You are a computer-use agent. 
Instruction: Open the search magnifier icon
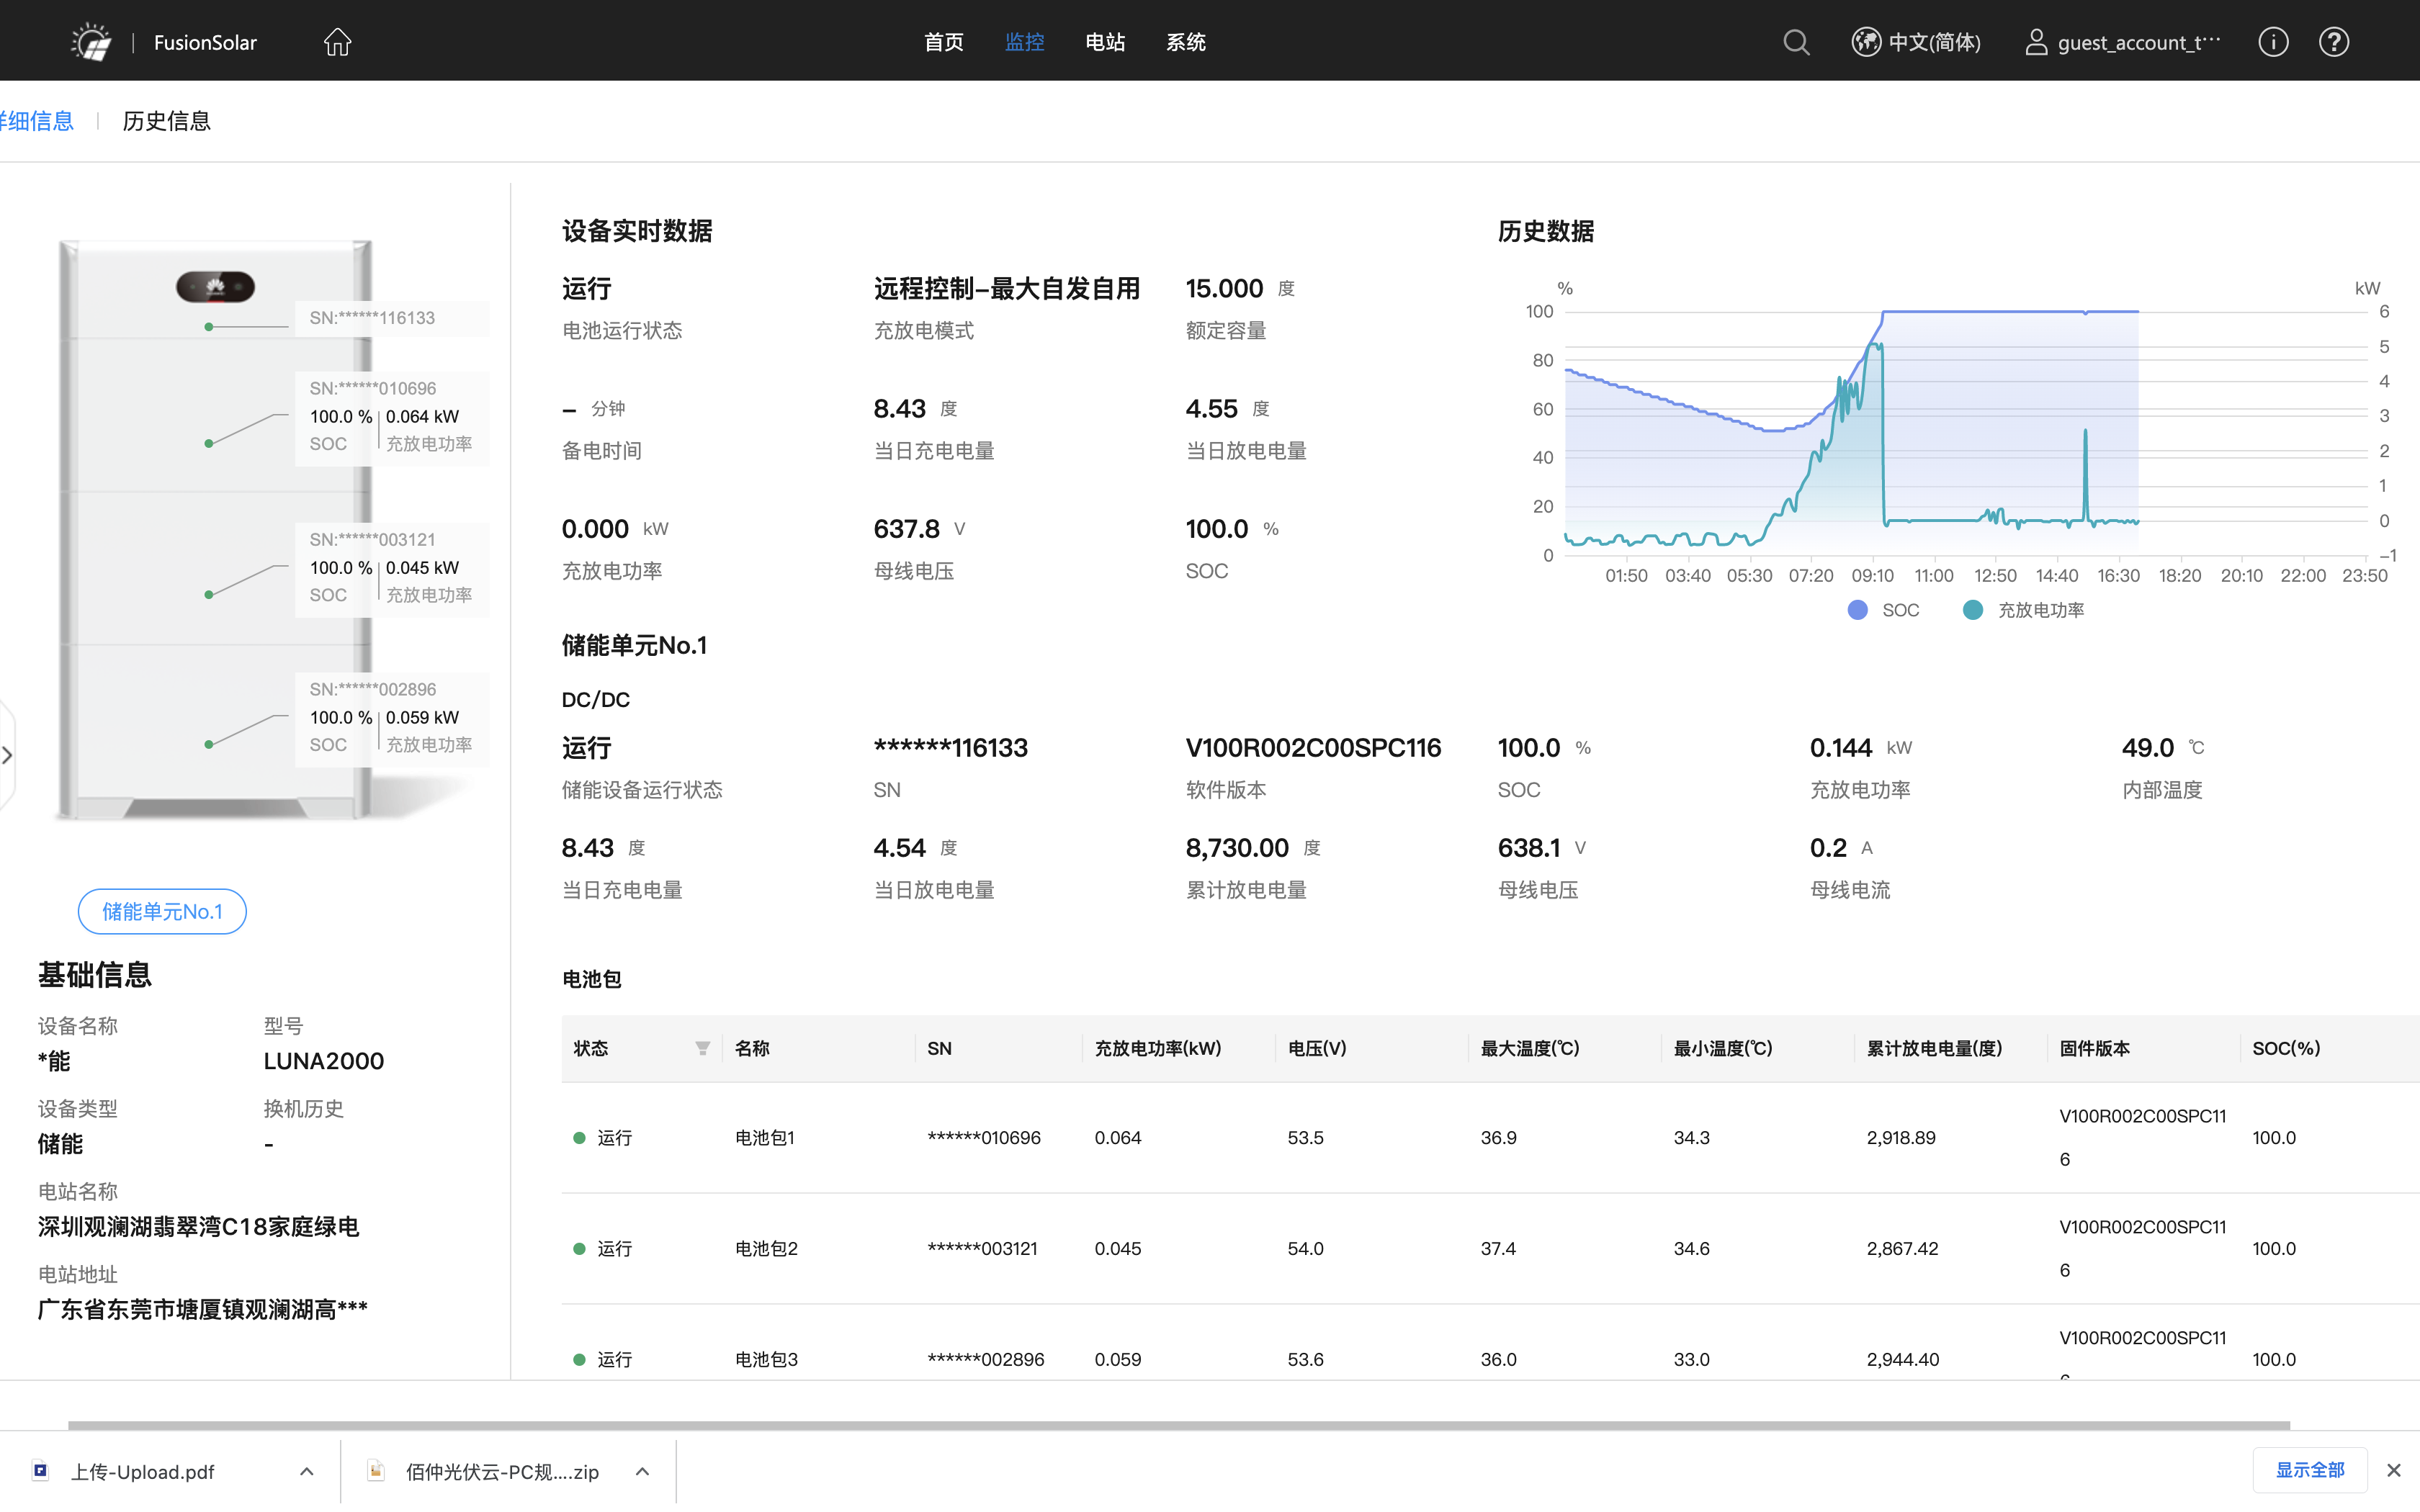coord(1796,42)
